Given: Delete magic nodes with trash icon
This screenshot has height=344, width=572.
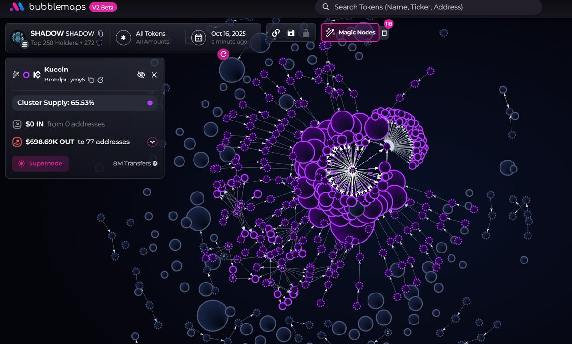Looking at the screenshot, I should pyautogui.click(x=384, y=33).
